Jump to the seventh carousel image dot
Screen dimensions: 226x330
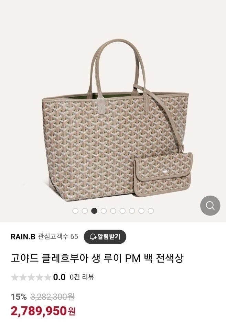pos(132,211)
